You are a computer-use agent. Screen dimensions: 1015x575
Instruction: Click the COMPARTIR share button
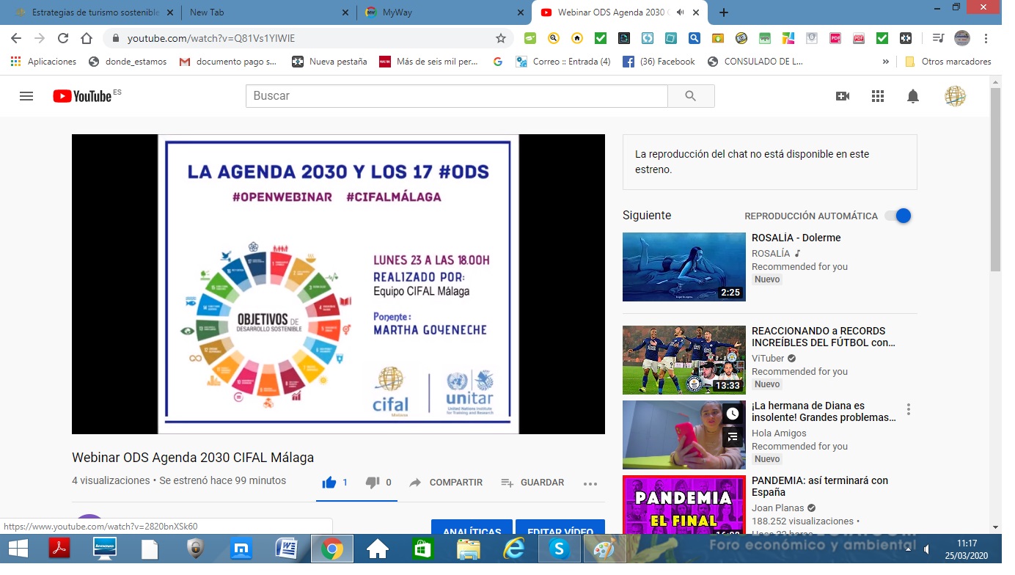[x=446, y=483]
